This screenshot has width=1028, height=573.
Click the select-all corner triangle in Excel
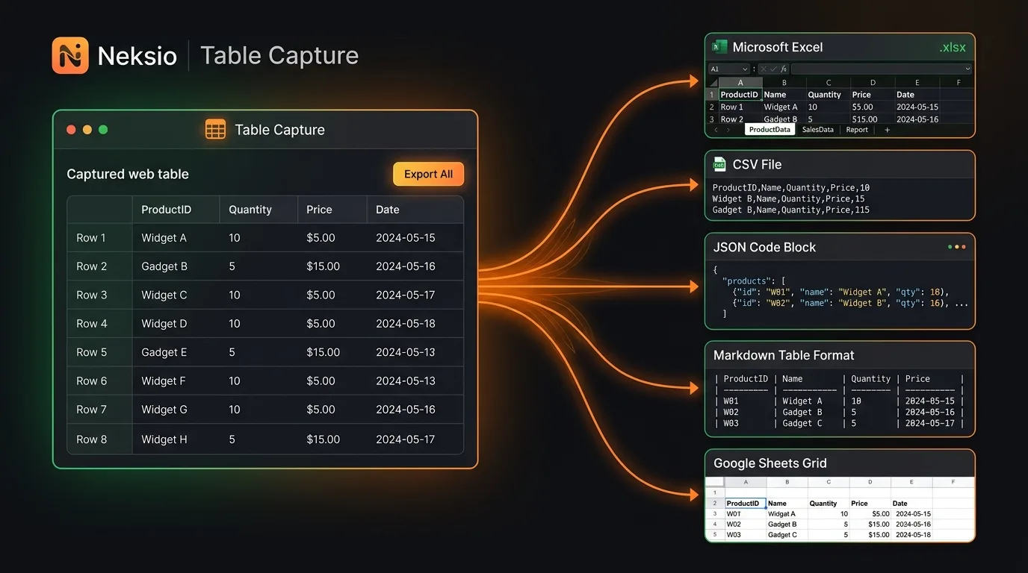[713, 82]
